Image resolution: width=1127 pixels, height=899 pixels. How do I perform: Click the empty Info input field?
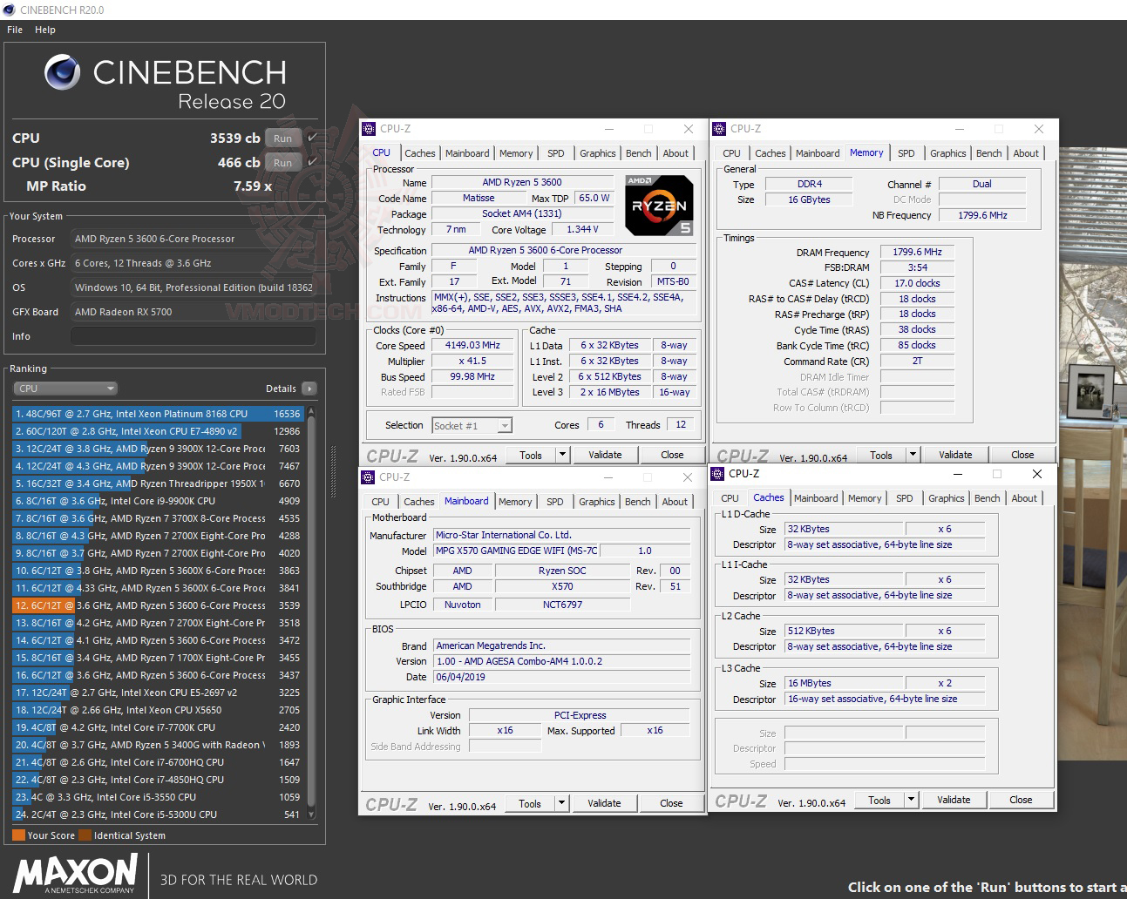193,336
